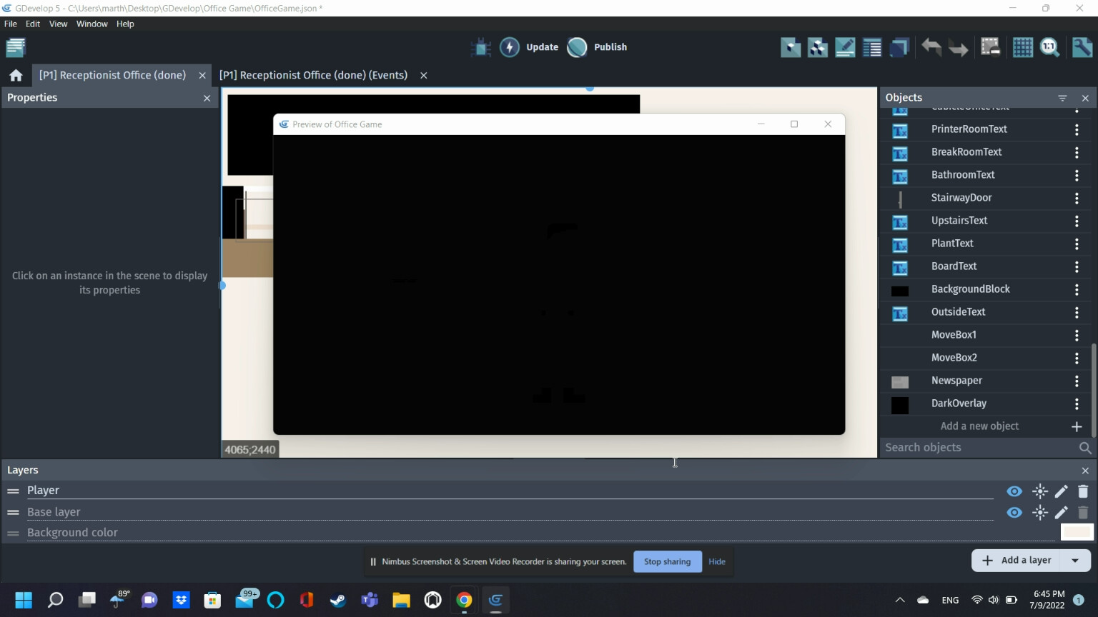Open the debugger bug icon
1098x617 pixels.
[481, 47]
